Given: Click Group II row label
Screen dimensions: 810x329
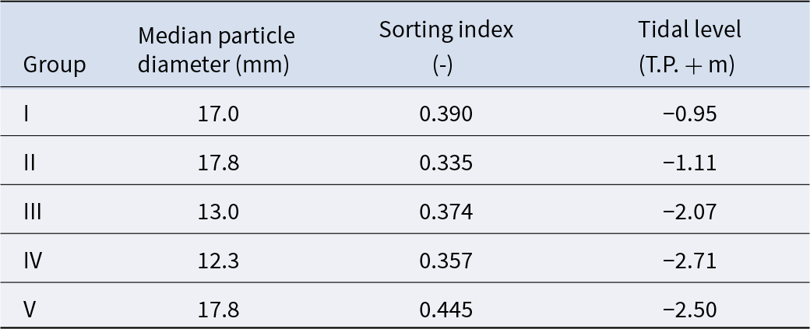Looking at the screenshot, I should pyautogui.click(x=30, y=163).
